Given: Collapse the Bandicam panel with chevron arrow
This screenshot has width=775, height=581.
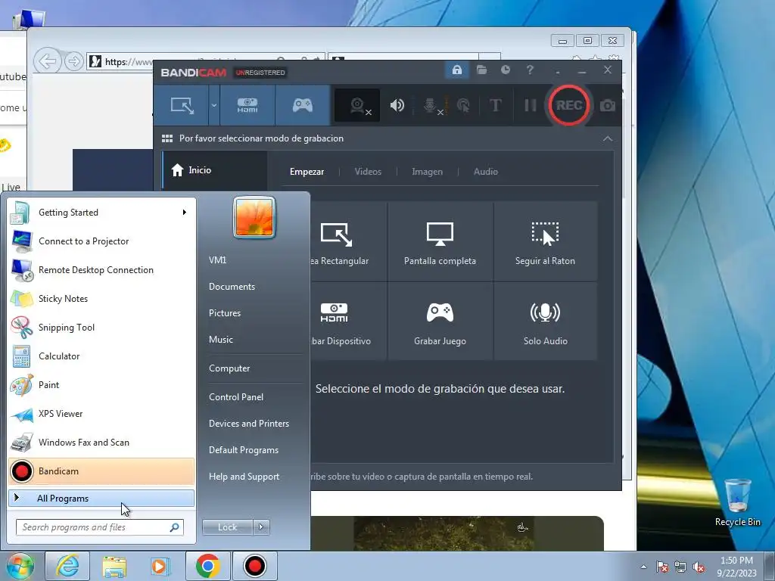Looking at the screenshot, I should (x=608, y=139).
